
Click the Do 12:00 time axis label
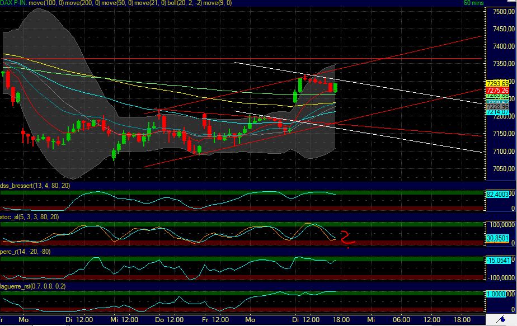click(x=170, y=319)
